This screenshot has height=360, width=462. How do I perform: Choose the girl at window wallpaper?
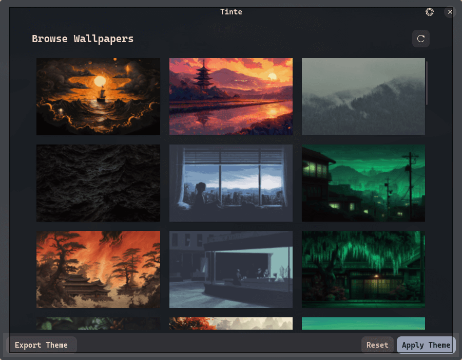pos(231,183)
